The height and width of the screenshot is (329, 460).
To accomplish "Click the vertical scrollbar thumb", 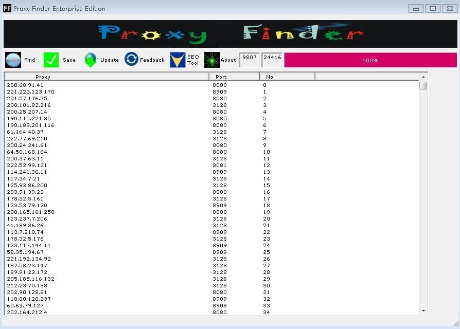I will pos(423,85).
